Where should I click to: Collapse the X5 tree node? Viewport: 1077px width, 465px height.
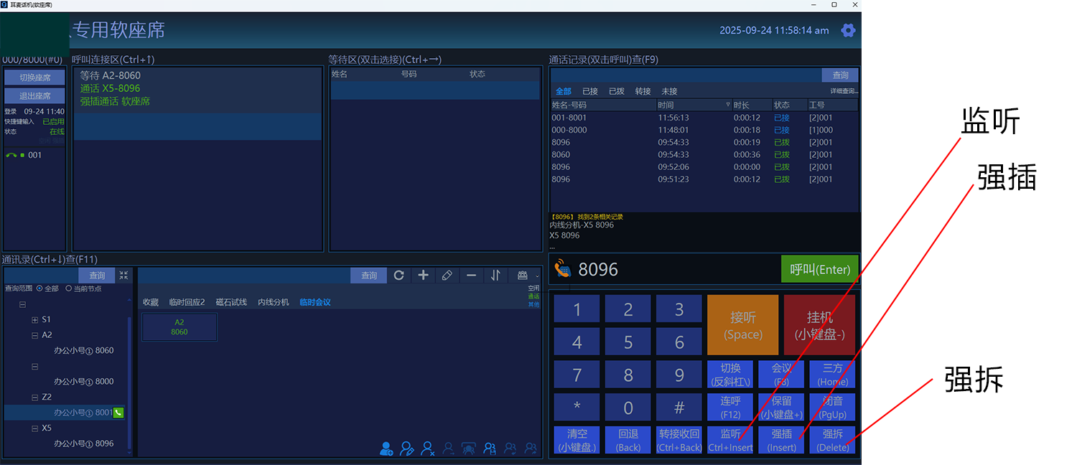[35, 428]
